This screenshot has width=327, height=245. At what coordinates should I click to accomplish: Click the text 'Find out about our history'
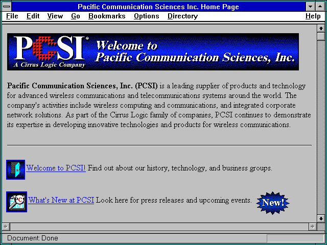[127, 168]
